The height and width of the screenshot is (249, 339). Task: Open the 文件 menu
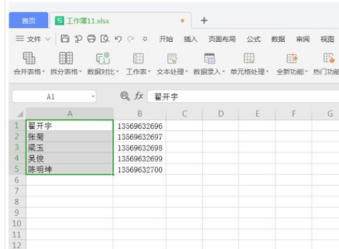pyautogui.click(x=34, y=39)
